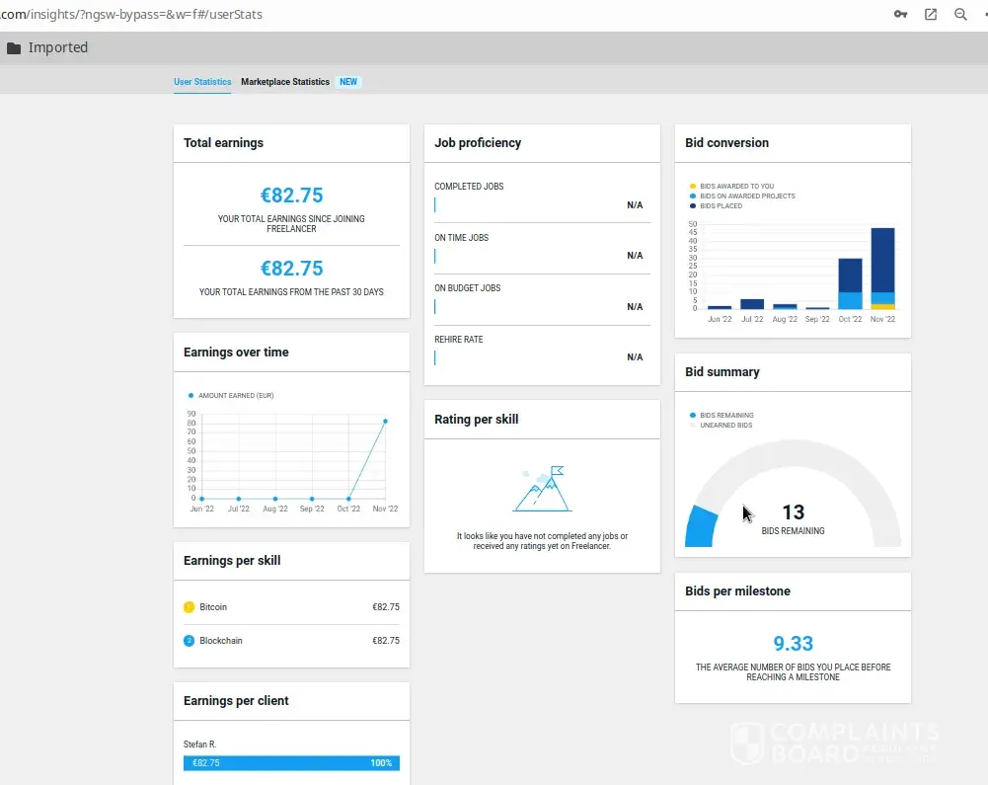Click the blue Blockchain skill badge
This screenshot has height=785, width=988.
point(190,641)
